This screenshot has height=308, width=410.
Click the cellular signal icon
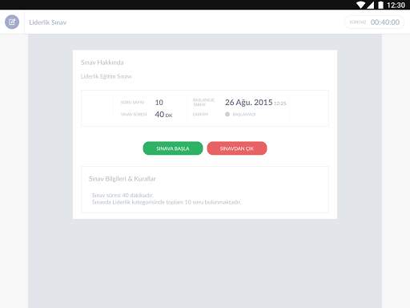click(370, 5)
